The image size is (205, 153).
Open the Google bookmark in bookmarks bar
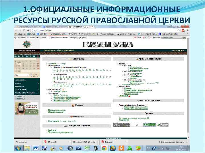click(x=42, y=34)
